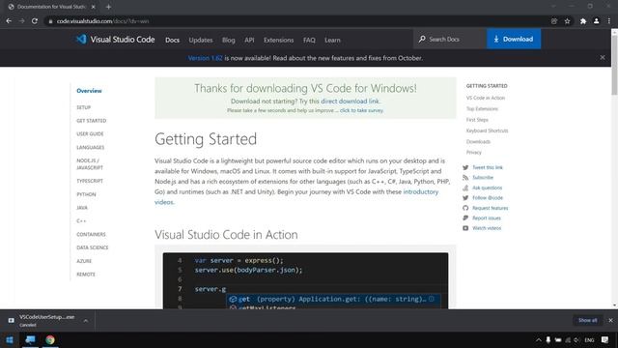The height and width of the screenshot is (348, 618).
Task: Follow the Version 1.62 link
Action: pyautogui.click(x=205, y=58)
